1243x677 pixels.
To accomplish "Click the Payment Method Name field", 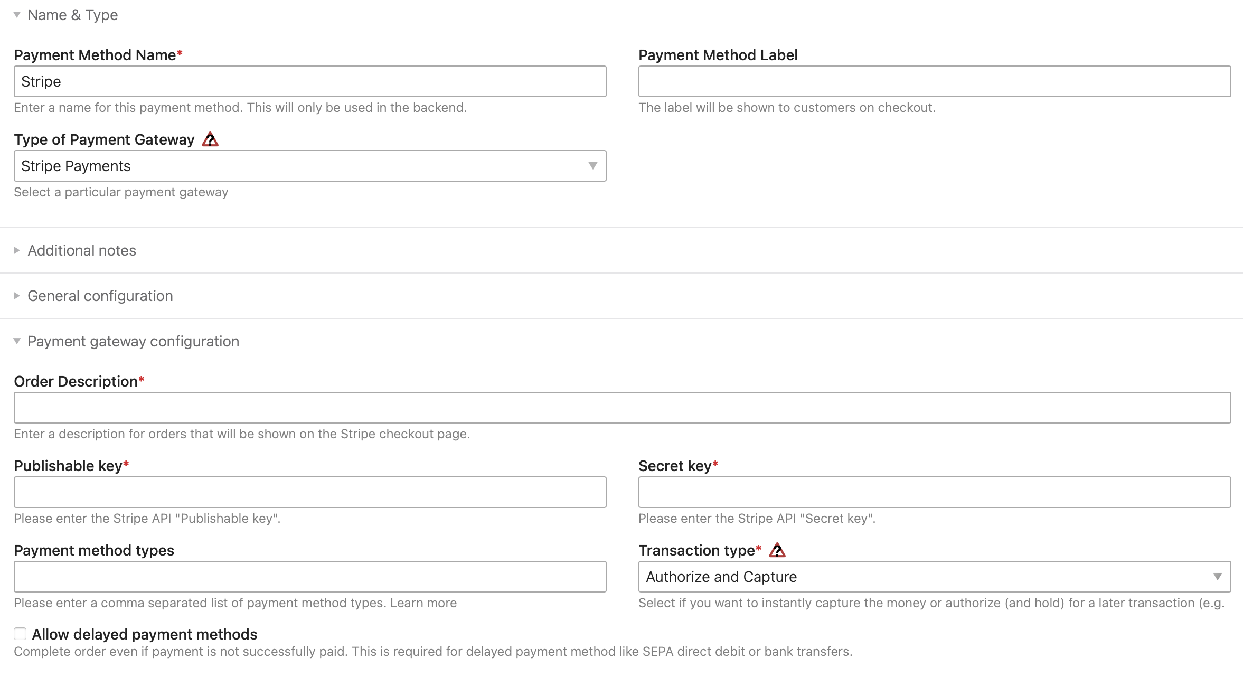I will click(310, 81).
